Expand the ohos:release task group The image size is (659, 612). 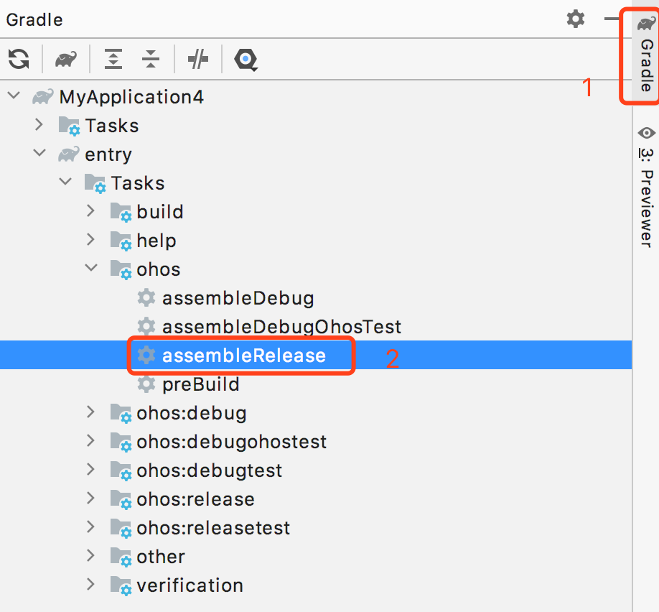[x=90, y=499]
